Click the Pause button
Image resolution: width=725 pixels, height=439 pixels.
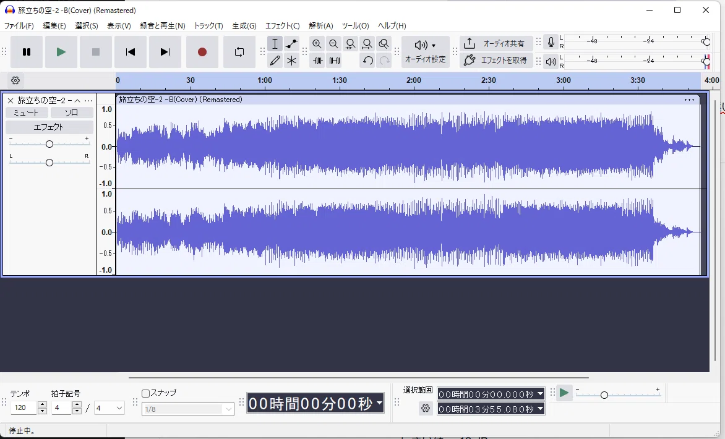click(27, 52)
